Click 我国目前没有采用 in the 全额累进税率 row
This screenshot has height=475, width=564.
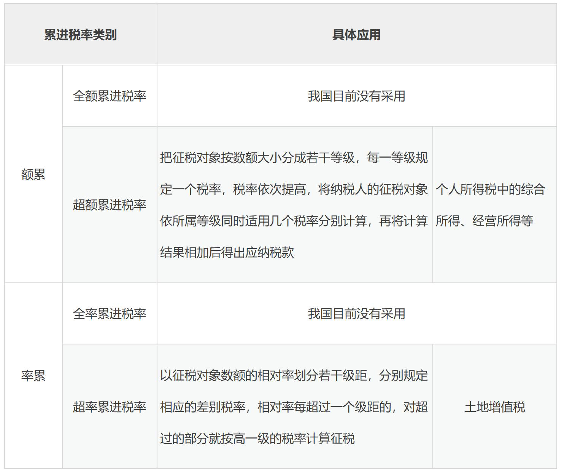(x=356, y=96)
